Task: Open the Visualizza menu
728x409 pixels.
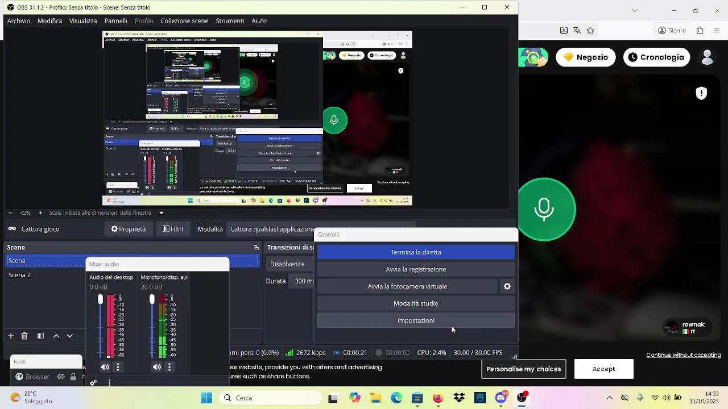Action: click(x=83, y=20)
